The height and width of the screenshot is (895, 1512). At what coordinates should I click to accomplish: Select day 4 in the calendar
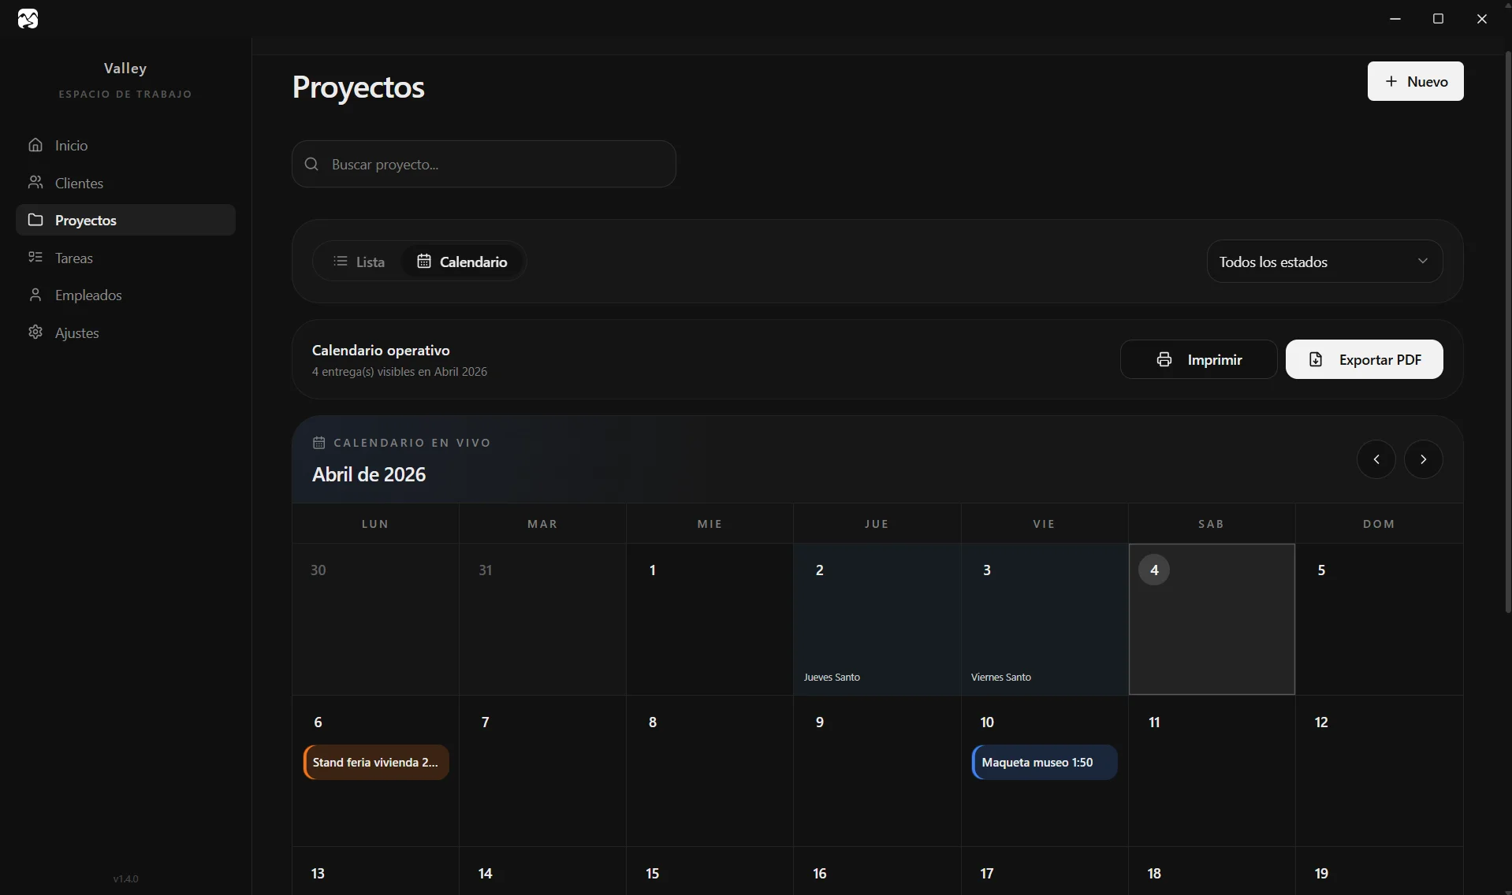pos(1211,618)
